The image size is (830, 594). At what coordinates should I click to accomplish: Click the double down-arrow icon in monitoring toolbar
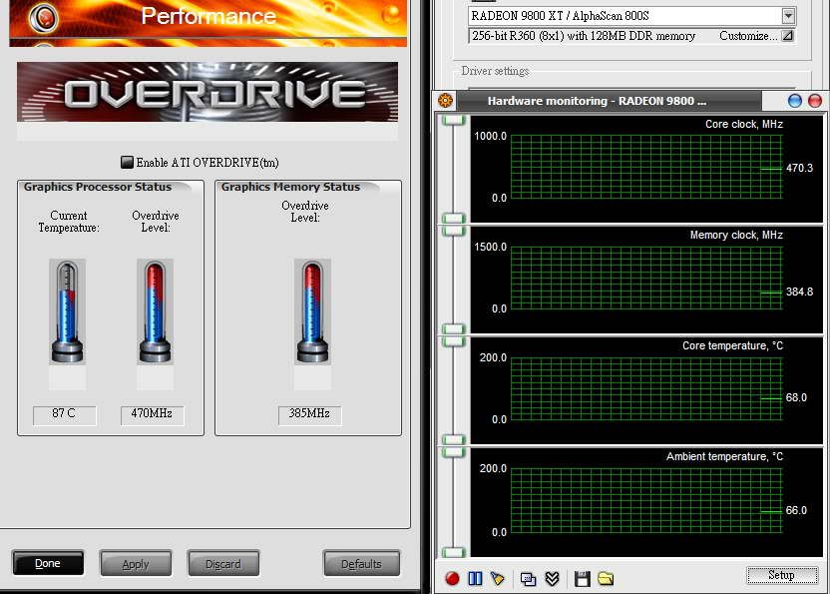coord(552,579)
